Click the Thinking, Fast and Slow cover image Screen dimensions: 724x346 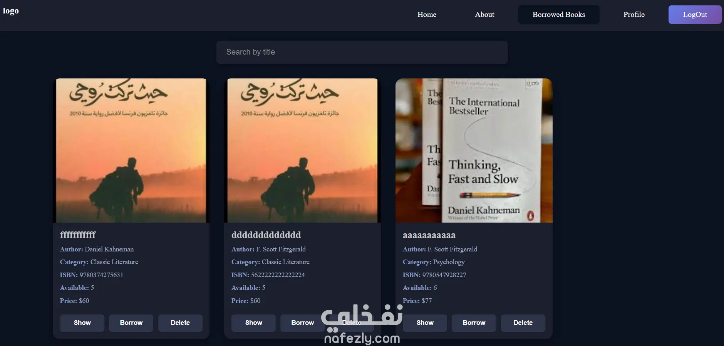click(474, 150)
